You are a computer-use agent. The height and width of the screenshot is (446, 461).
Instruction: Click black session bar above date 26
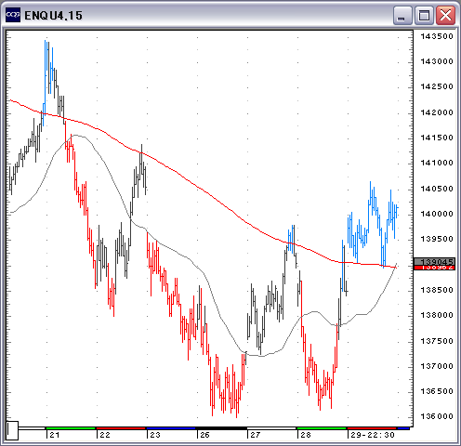pos(221,428)
